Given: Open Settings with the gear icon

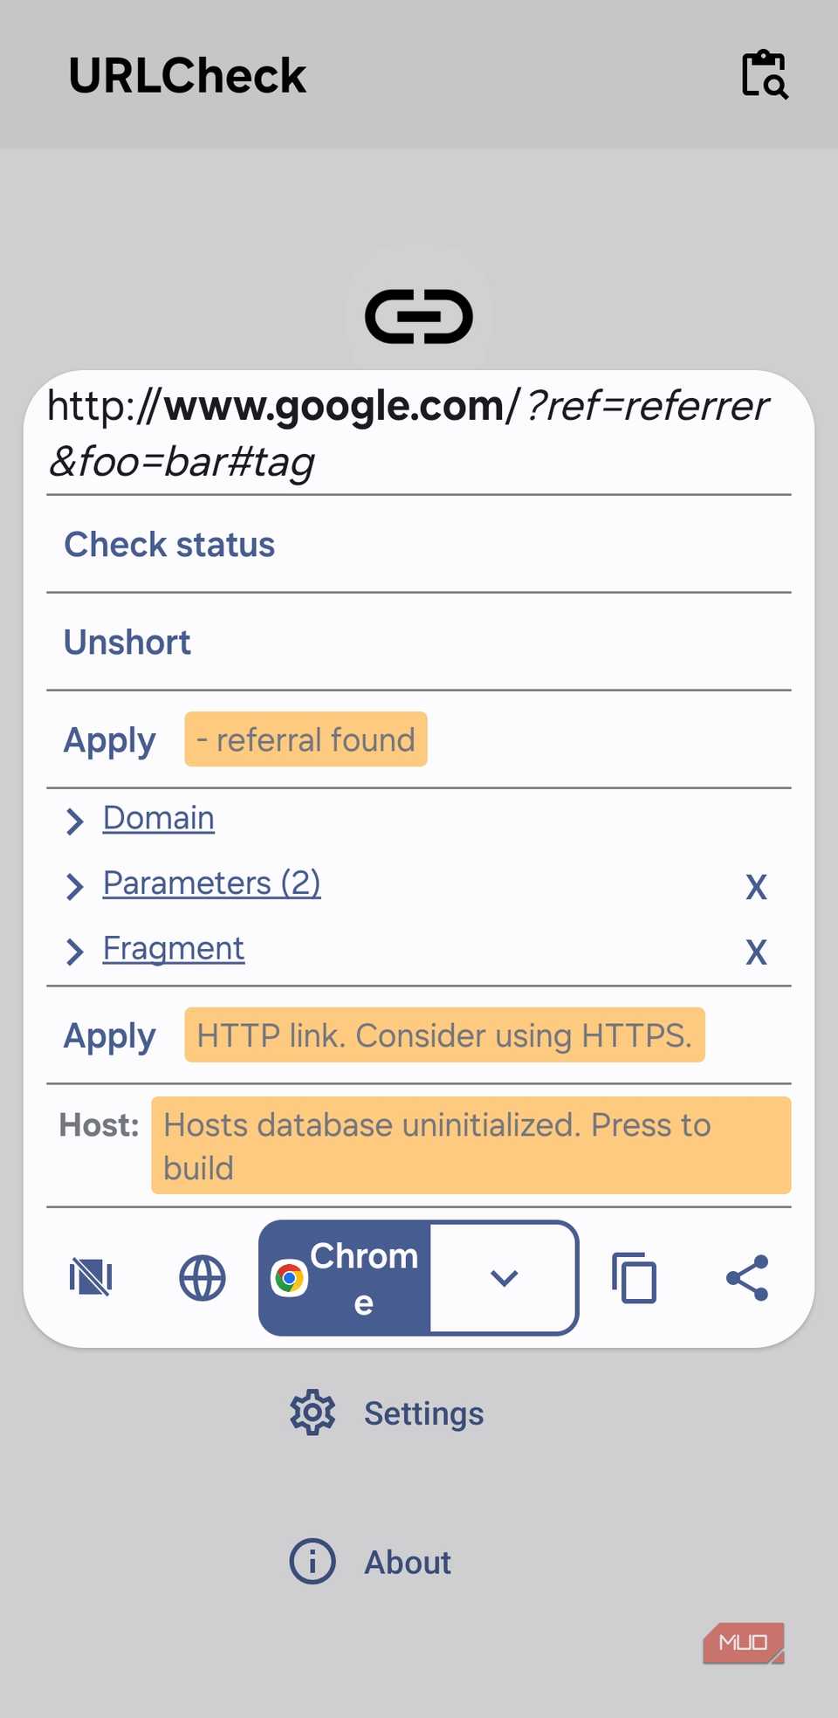Looking at the screenshot, I should (x=312, y=1412).
